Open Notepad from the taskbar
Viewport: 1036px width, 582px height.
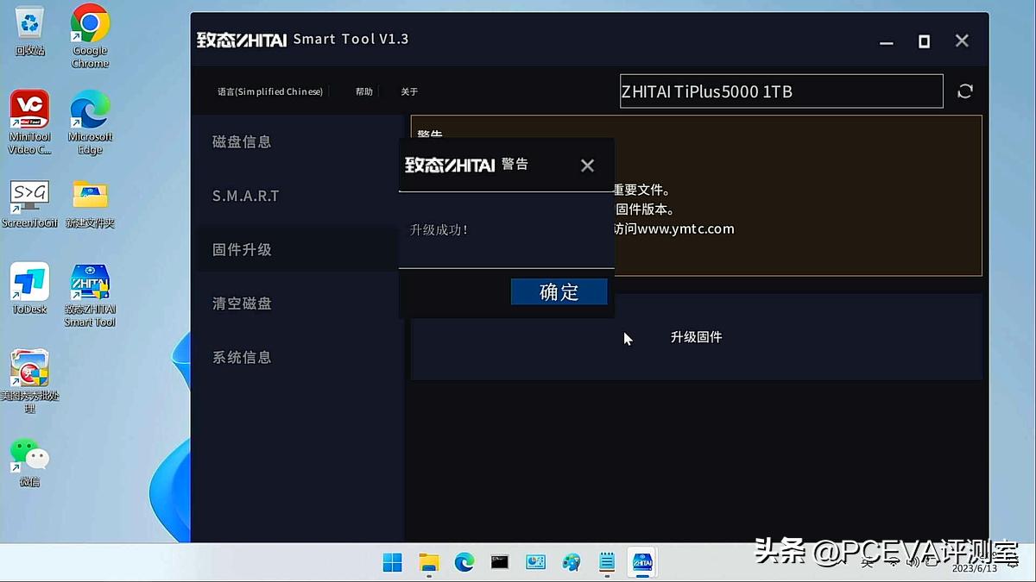point(606,562)
